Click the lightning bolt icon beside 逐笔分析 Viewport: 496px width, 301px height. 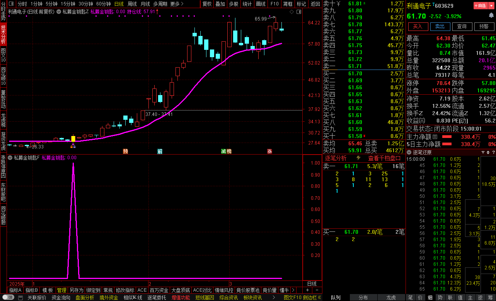pos(358,158)
